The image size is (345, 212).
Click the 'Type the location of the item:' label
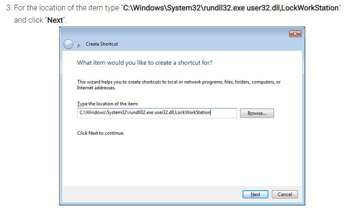[x=107, y=104]
